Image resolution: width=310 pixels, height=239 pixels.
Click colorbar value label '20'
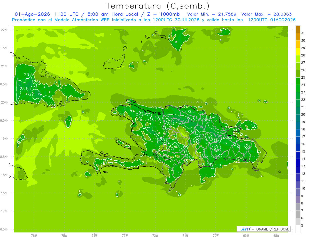pyautogui.click(x=303, y=114)
